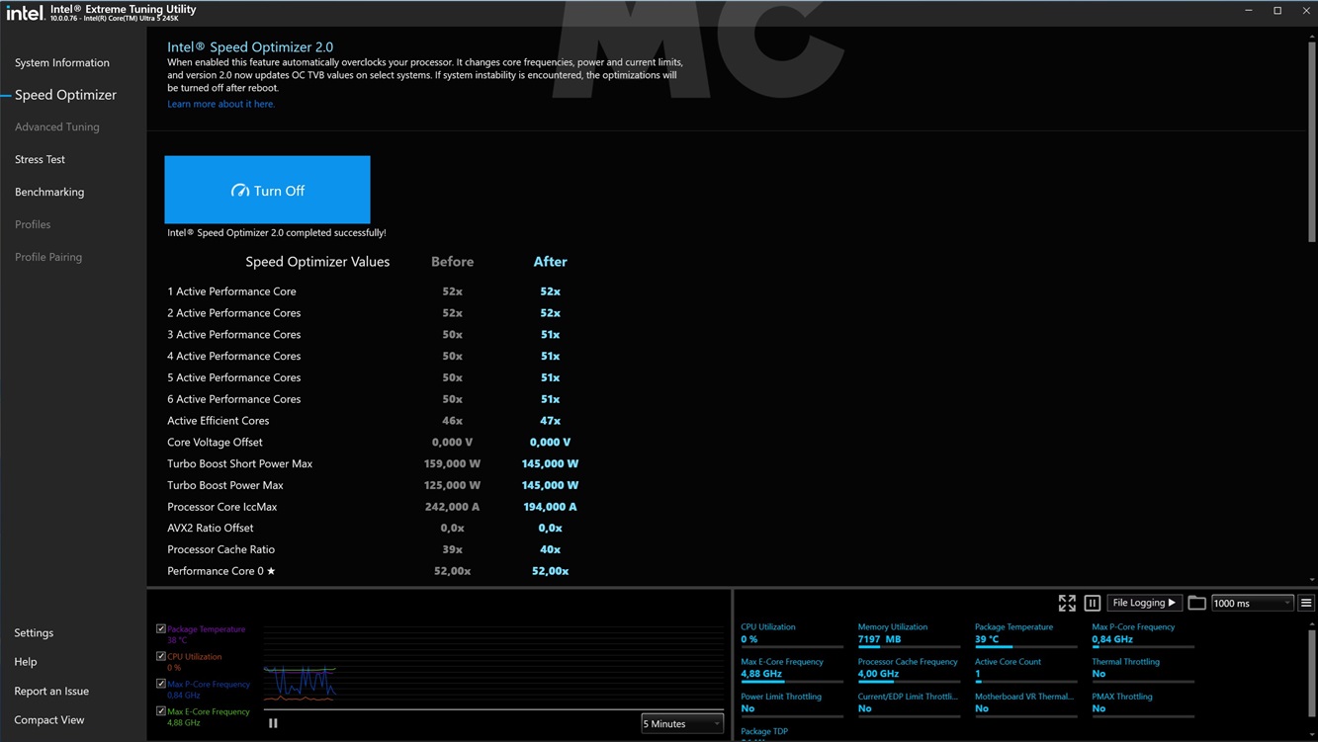The image size is (1318, 742).
Task: Open the Stress Test section
Action: [40, 159]
